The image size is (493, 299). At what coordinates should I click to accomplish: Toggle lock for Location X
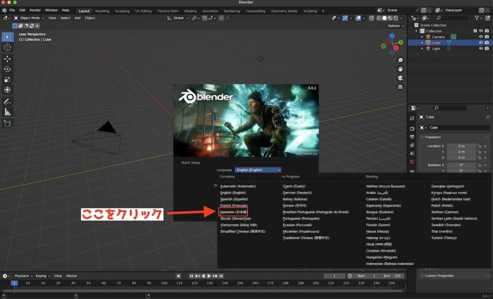[x=479, y=146]
